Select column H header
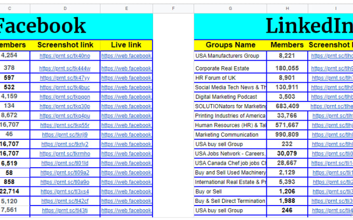The width and height of the screenshot is (353, 220). [x=287, y=8]
